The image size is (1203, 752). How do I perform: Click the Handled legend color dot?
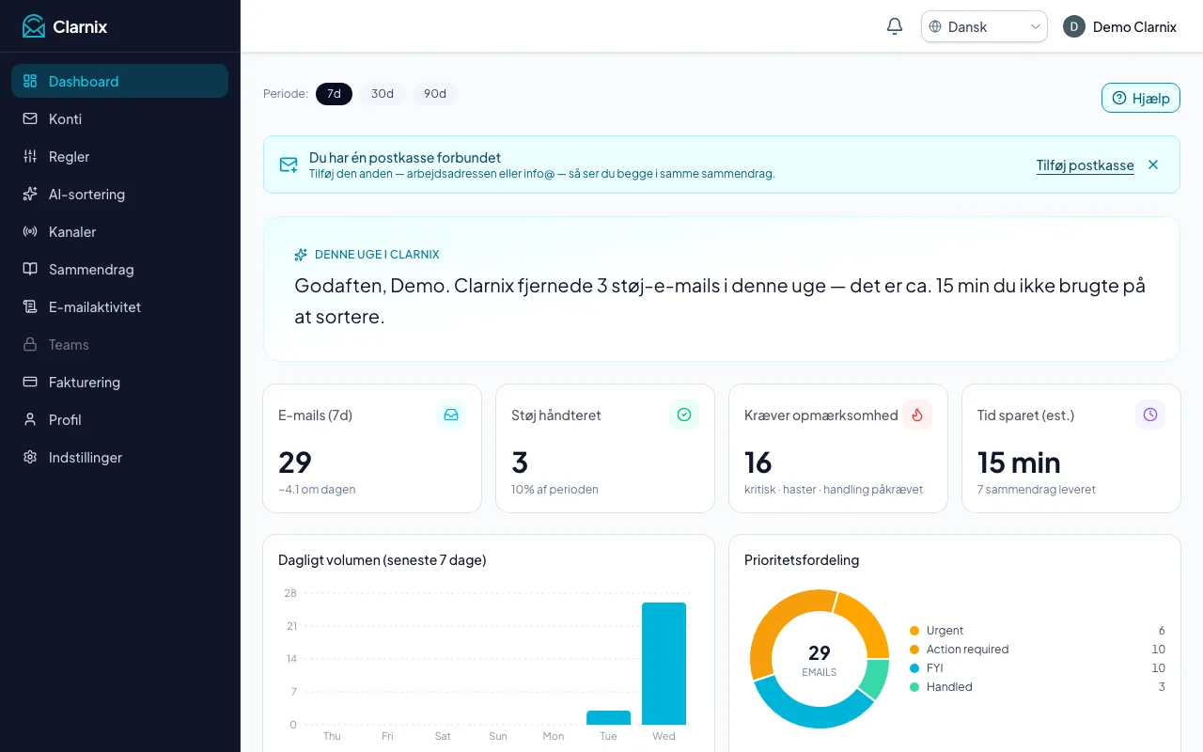914,687
